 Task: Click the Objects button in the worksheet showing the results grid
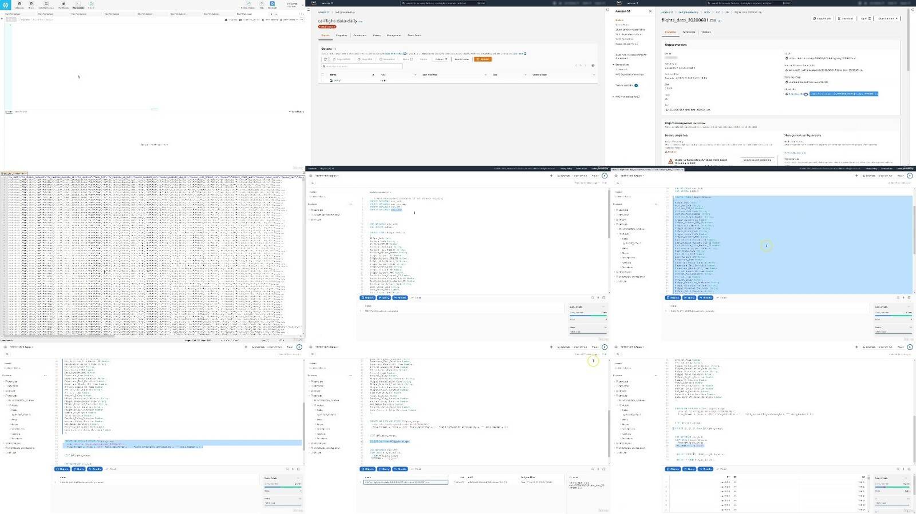[x=673, y=469]
